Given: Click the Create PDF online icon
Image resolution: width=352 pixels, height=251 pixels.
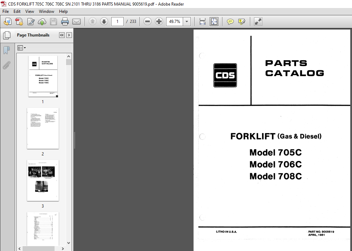Looking at the screenshot, I should [8, 22].
